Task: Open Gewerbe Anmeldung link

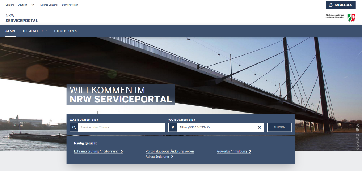Action: (234, 152)
